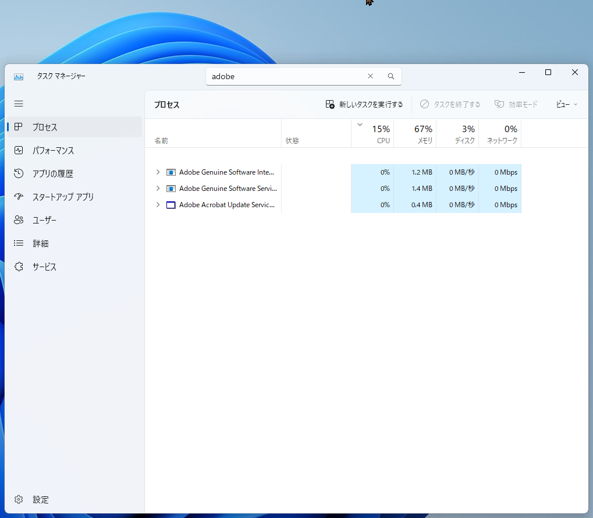The image size is (593, 518).
Task: Expand Adobe Genuine Software Inte... row
Action: [158, 172]
